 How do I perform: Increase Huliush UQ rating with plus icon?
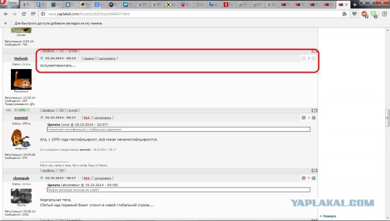coord(29,110)
